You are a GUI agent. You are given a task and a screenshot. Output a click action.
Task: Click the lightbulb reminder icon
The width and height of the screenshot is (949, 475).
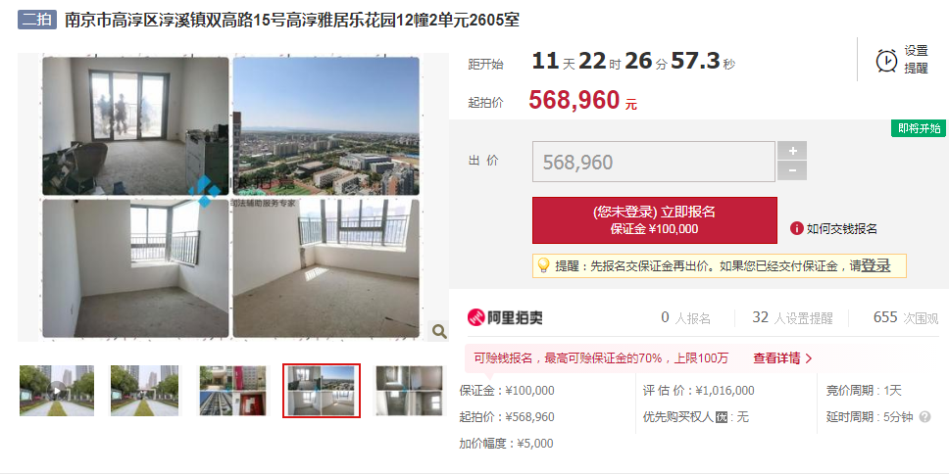[543, 265]
